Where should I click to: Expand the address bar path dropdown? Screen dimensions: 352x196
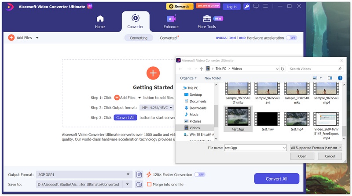click(277, 69)
